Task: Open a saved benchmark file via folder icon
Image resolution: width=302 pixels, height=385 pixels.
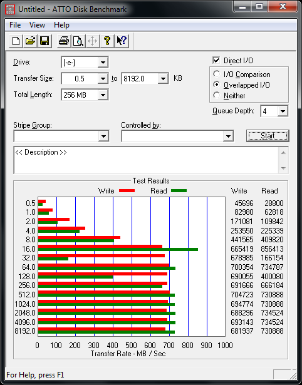Action: click(30, 41)
